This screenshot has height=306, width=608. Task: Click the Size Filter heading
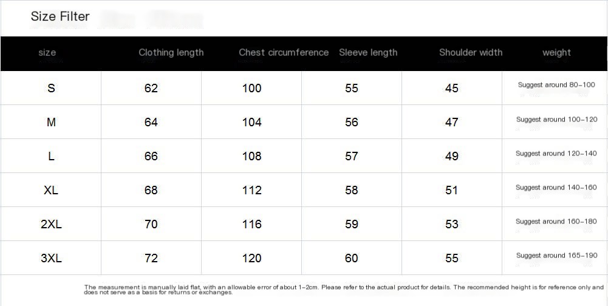60,17
